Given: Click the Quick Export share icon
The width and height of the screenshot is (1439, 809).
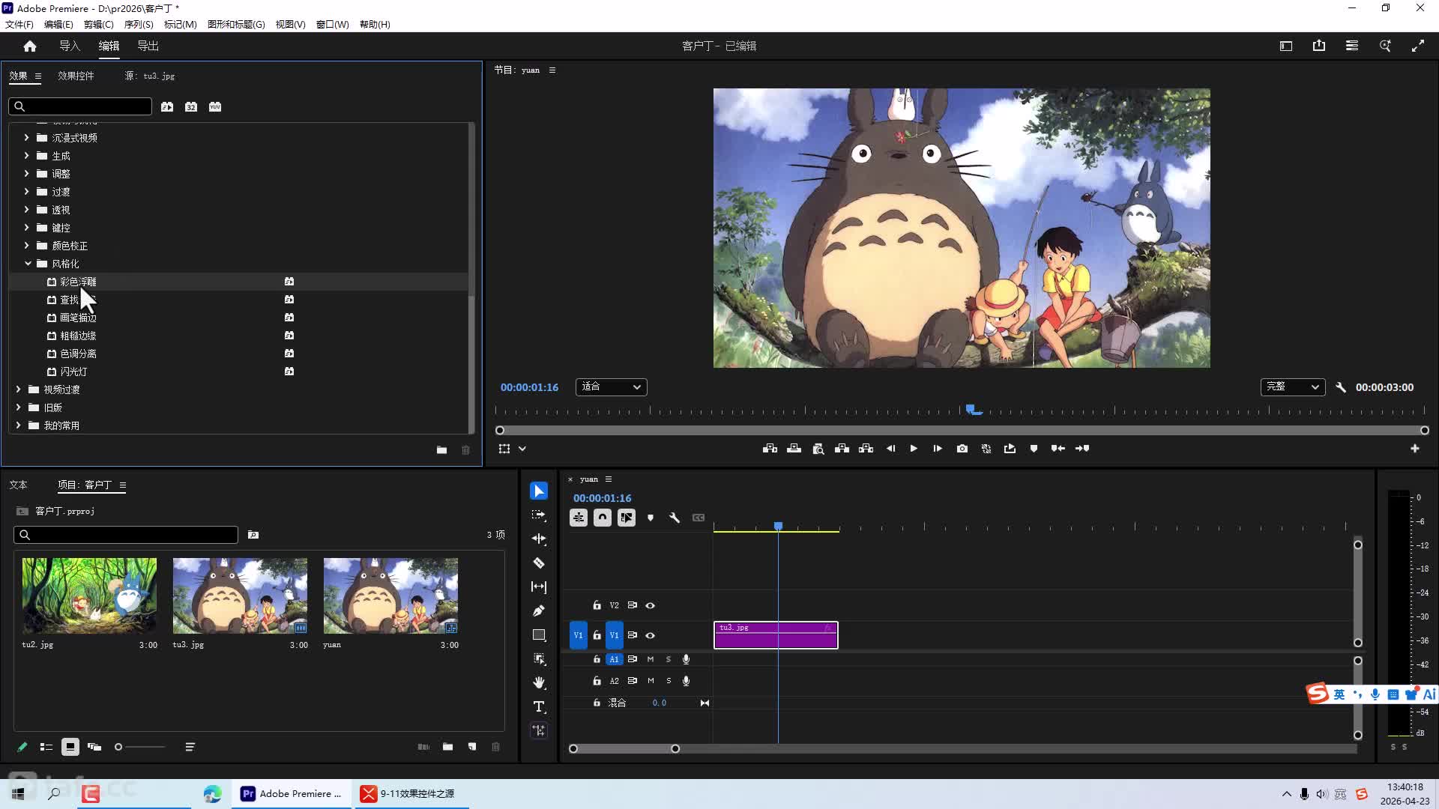Looking at the screenshot, I should pyautogui.click(x=1319, y=46).
